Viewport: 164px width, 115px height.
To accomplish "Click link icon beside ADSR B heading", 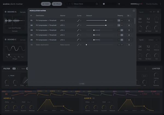I will (x=93, y=98).
